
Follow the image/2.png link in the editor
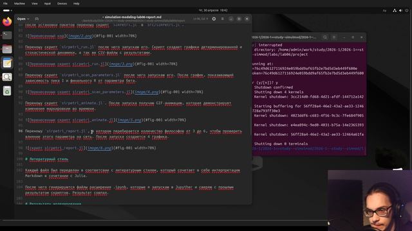80,36
